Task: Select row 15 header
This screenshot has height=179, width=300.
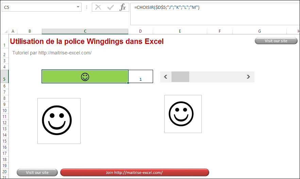Action: [4, 141]
